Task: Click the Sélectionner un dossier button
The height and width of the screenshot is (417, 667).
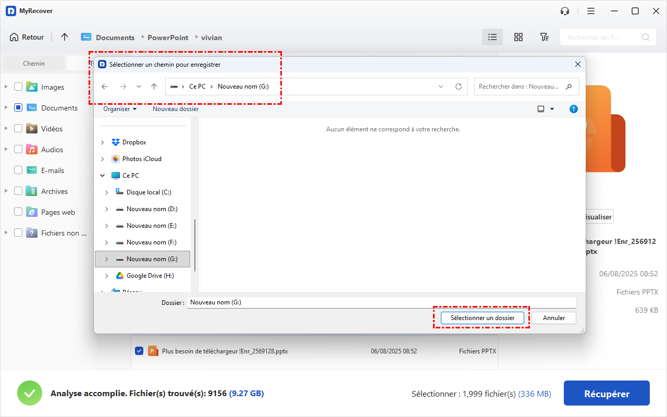Action: pyautogui.click(x=482, y=318)
